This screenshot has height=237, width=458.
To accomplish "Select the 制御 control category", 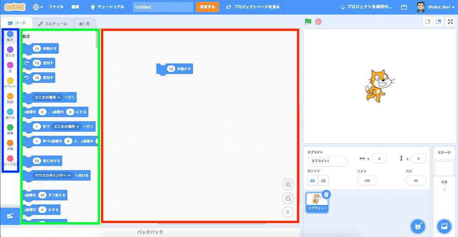I will pos(10,99).
